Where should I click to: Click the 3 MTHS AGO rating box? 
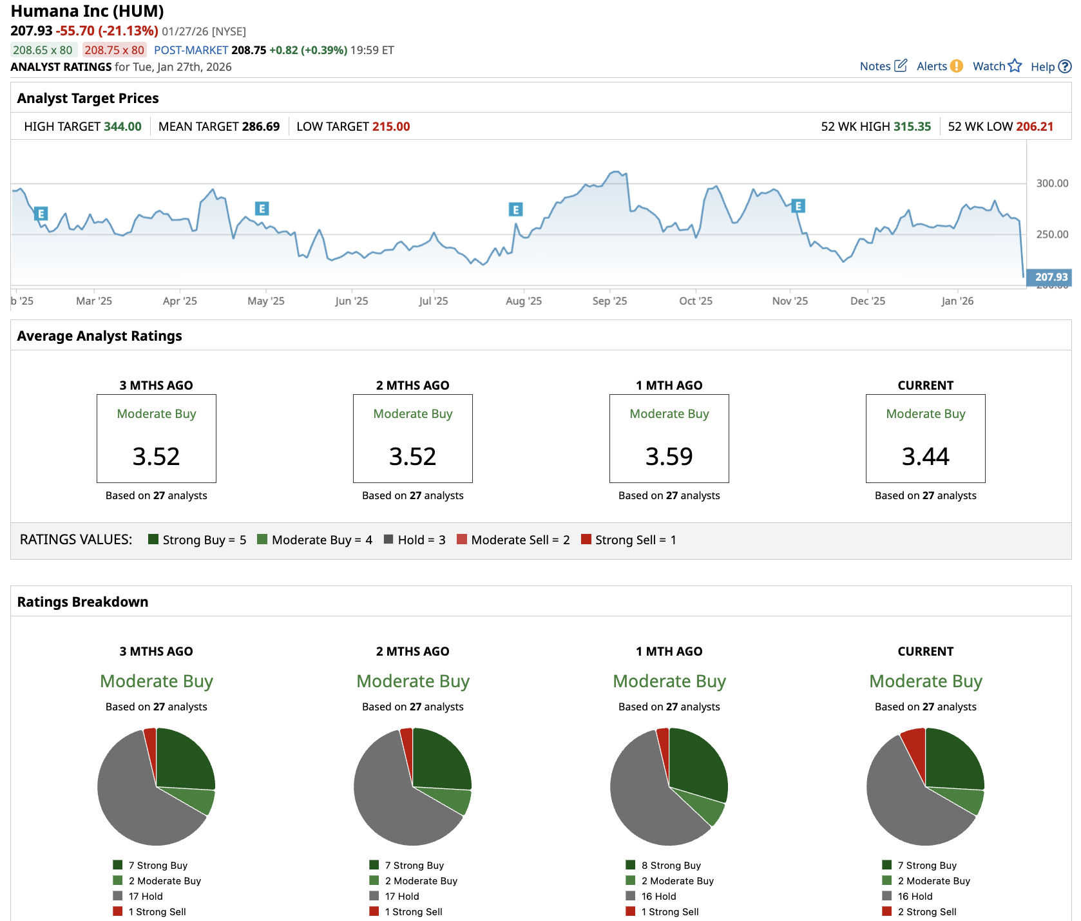(157, 439)
